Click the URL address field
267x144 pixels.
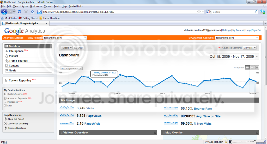[119, 12]
